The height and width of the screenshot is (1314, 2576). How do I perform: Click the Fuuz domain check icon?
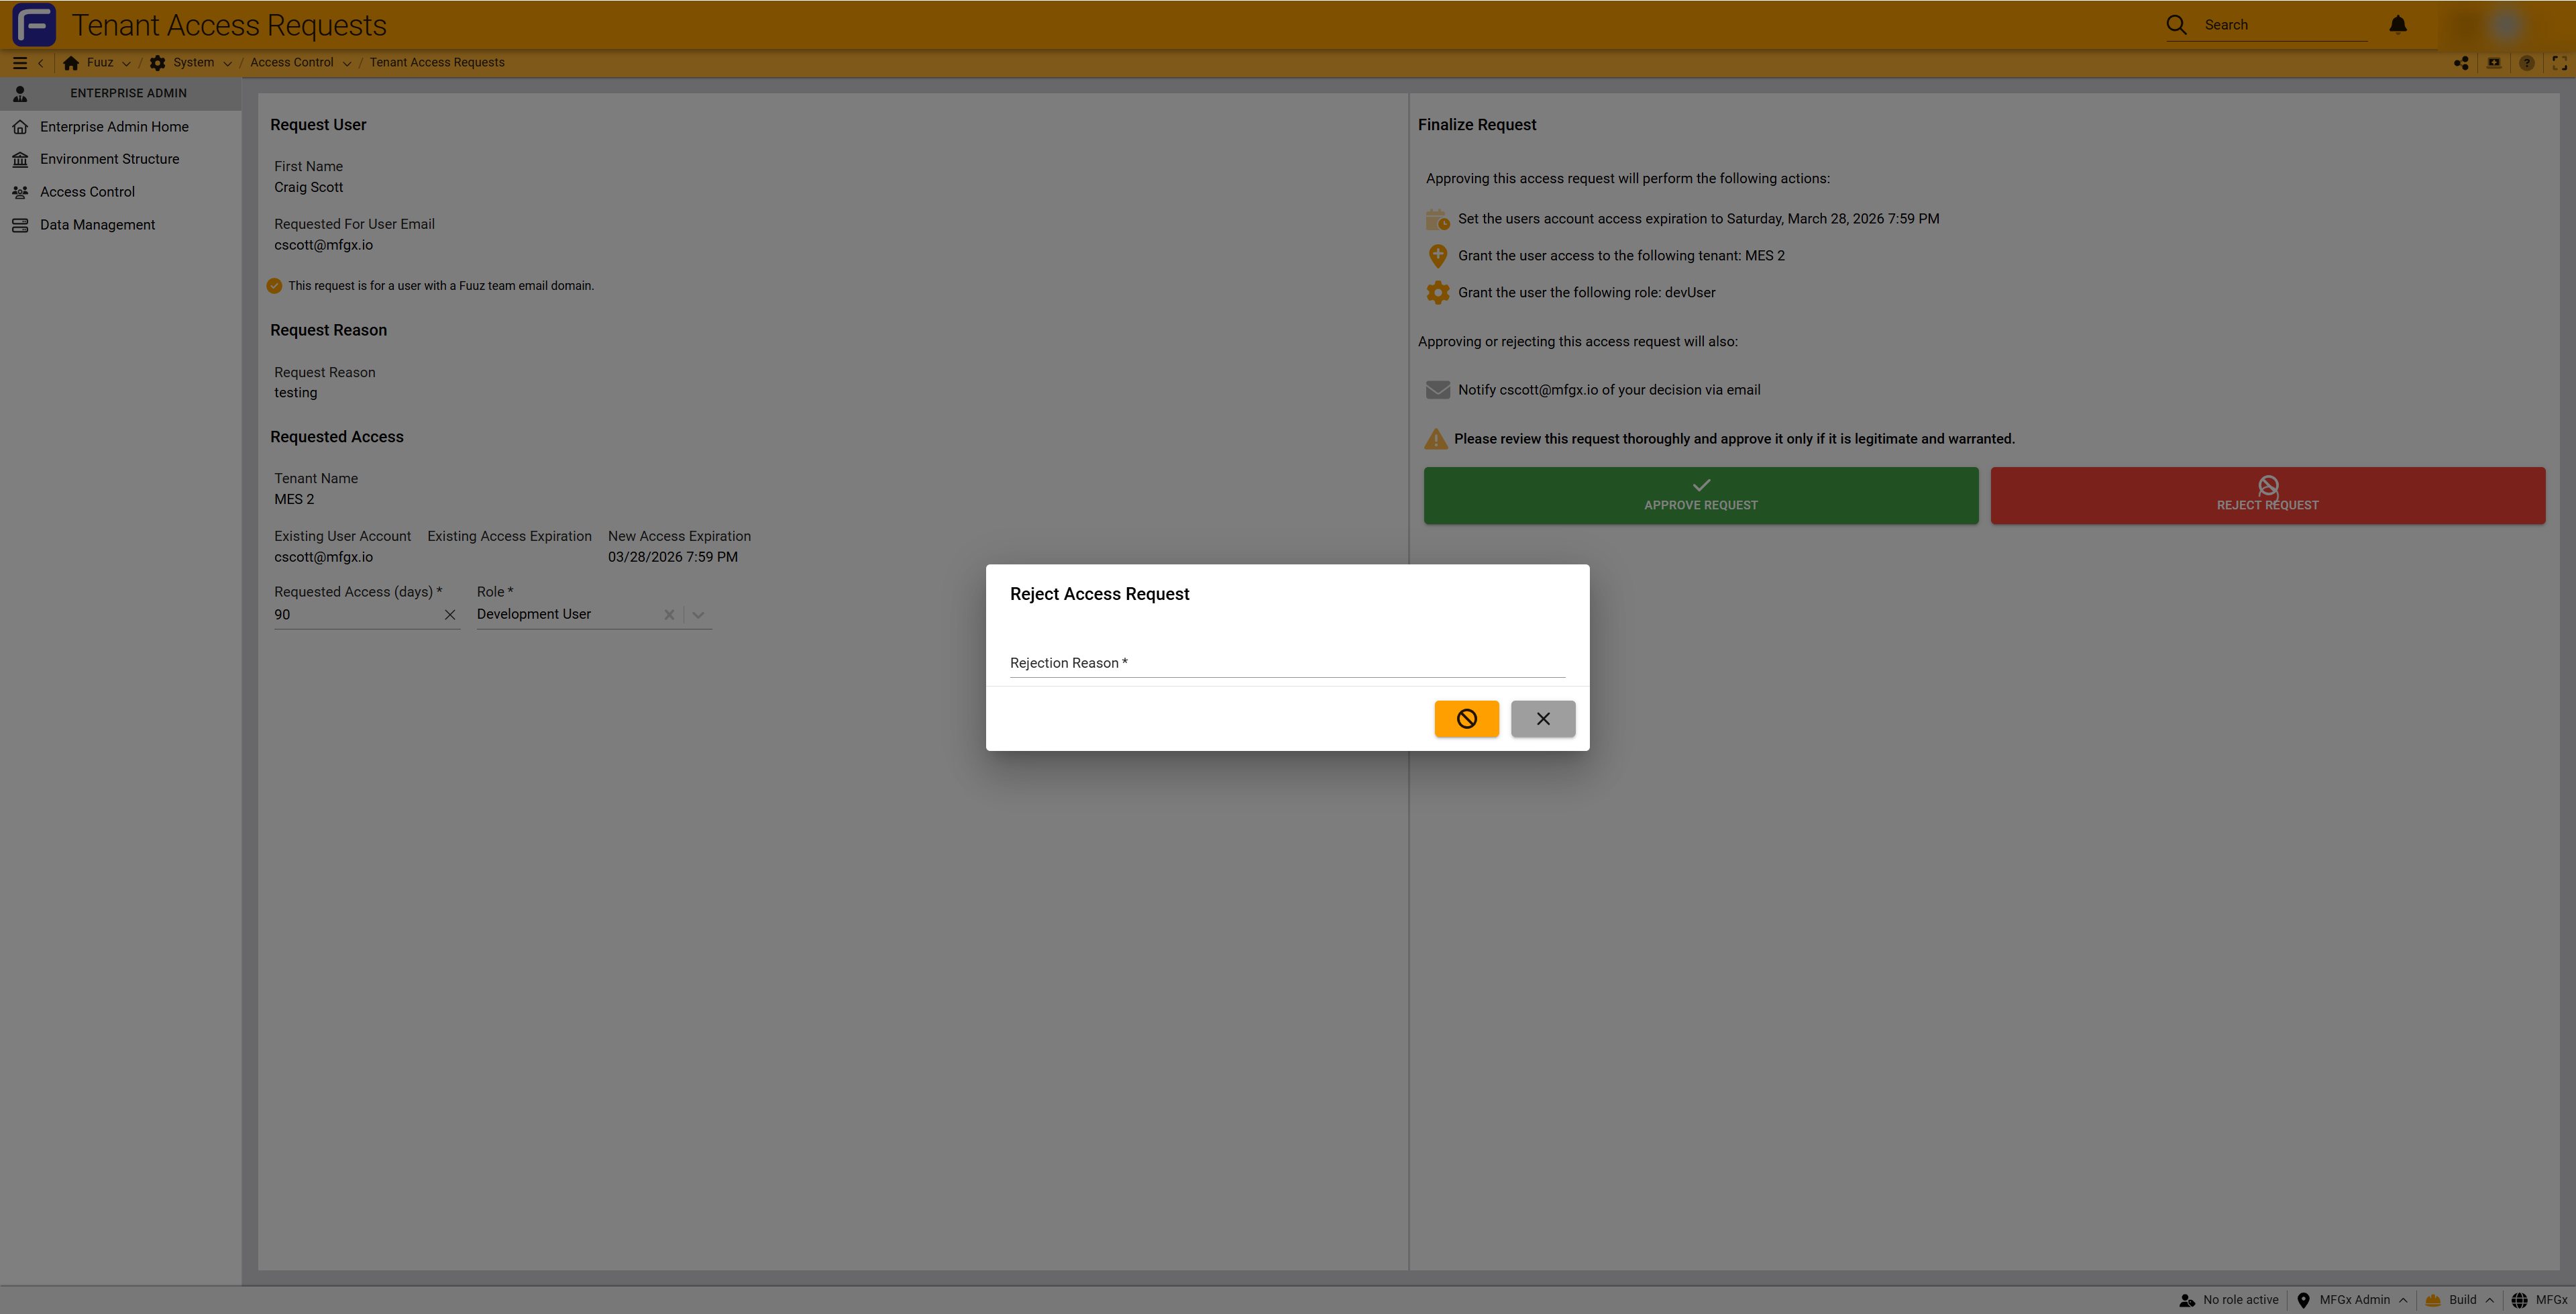[274, 286]
